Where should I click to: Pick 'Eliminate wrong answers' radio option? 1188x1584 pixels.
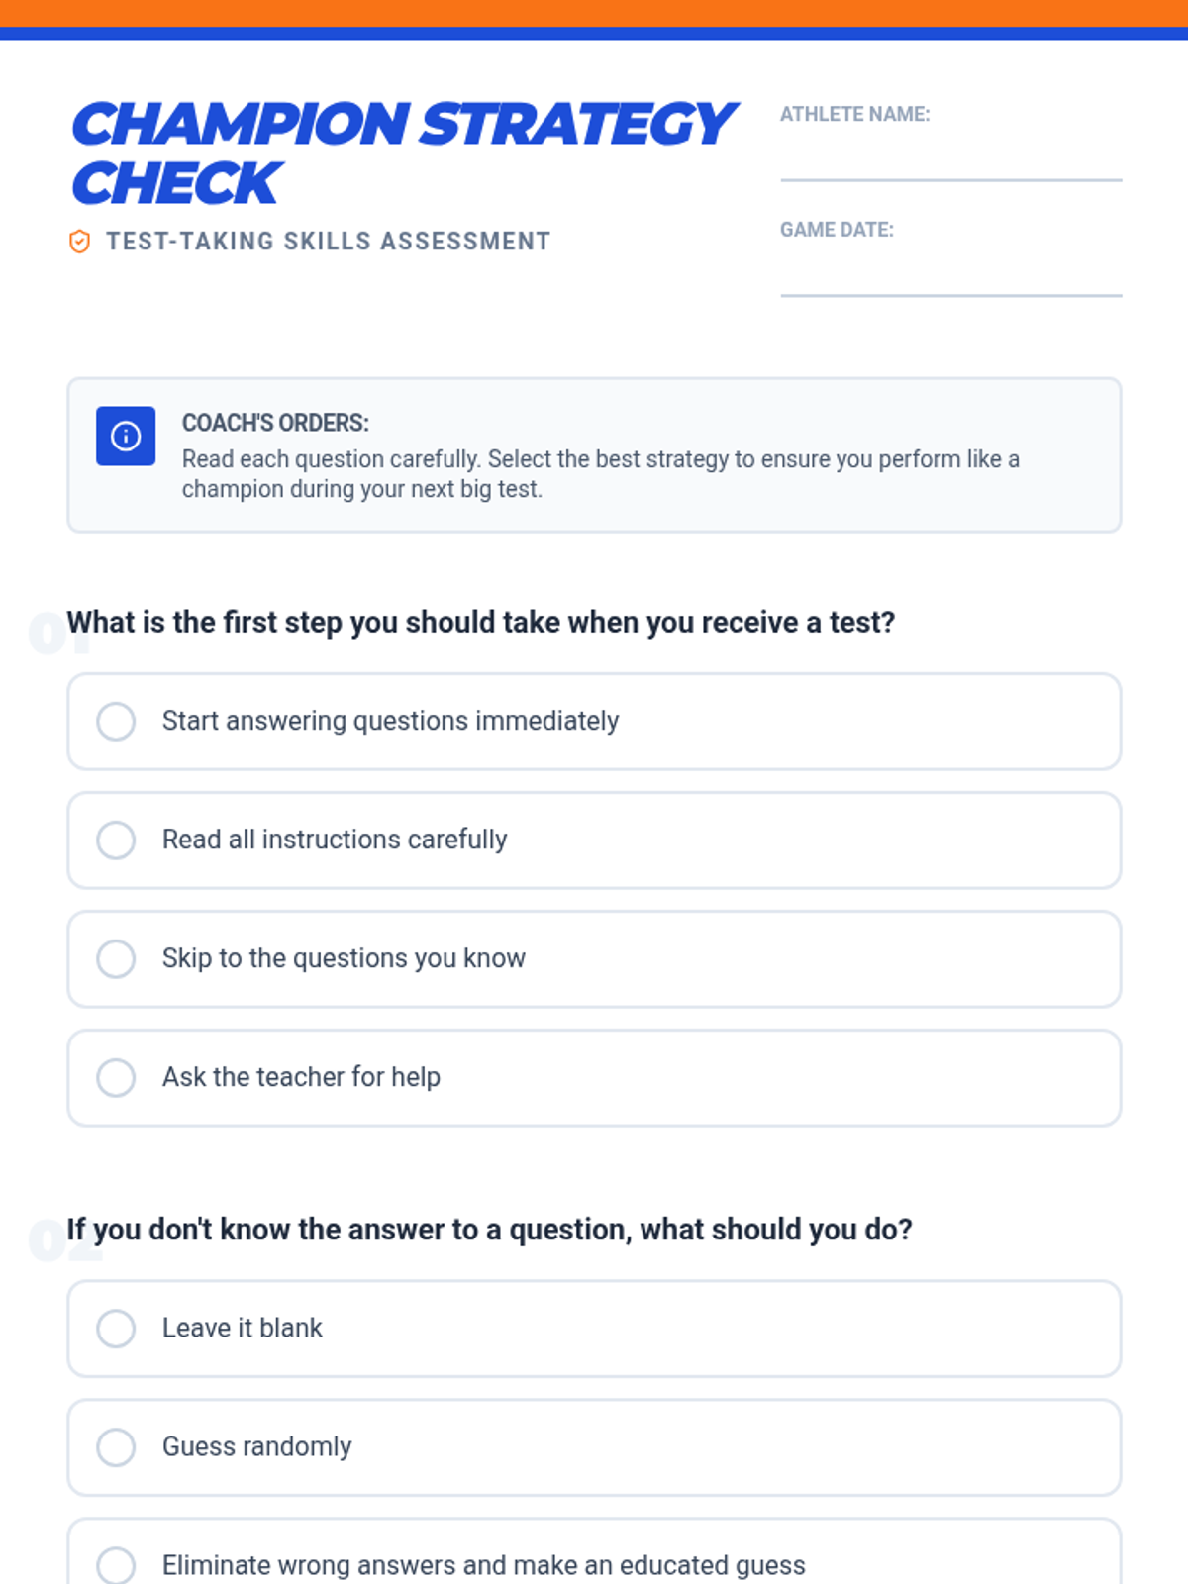[116, 1565]
